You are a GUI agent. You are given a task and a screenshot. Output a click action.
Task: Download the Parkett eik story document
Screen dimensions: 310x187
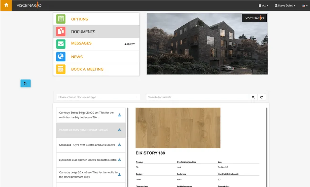119,130
